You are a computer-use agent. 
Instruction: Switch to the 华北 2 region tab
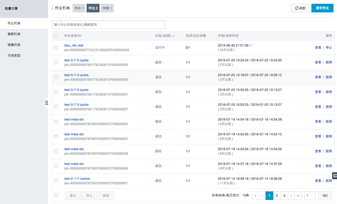(x=93, y=8)
